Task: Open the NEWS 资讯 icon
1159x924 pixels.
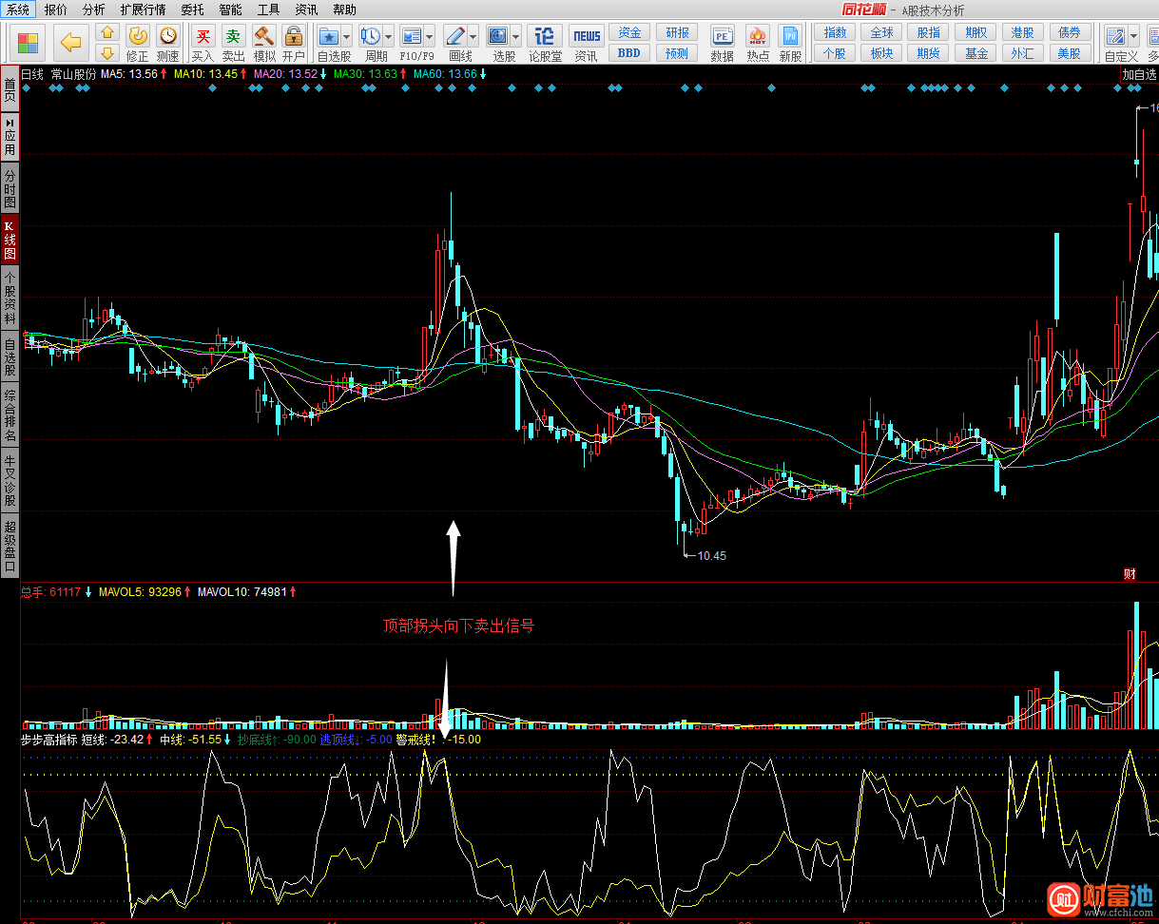Action: coord(587,37)
